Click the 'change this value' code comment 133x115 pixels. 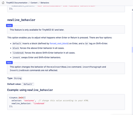pyautogui.click(x=63, y=101)
